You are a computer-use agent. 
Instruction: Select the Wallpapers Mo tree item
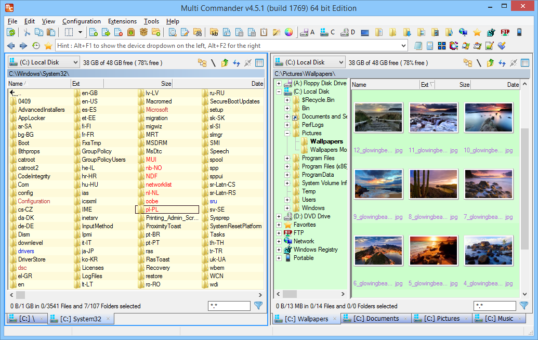coord(329,150)
